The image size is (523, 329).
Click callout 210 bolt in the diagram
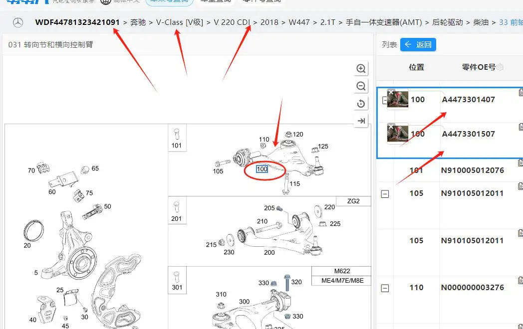[262, 221]
